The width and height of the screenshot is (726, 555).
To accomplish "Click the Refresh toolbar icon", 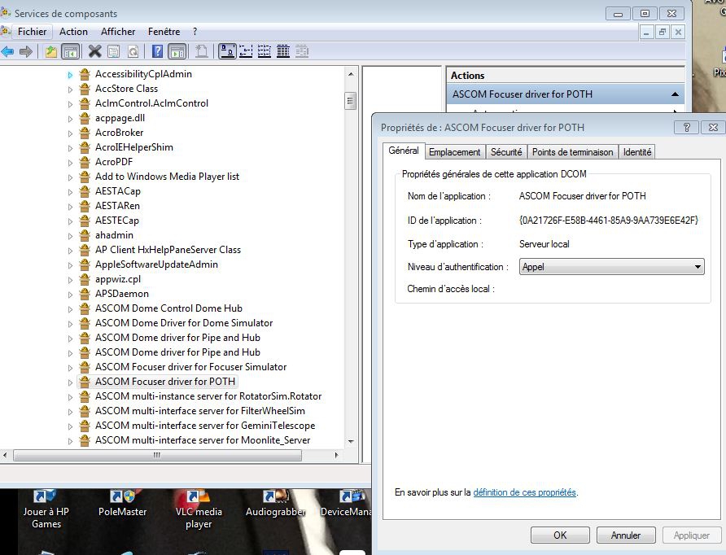I will [133, 51].
